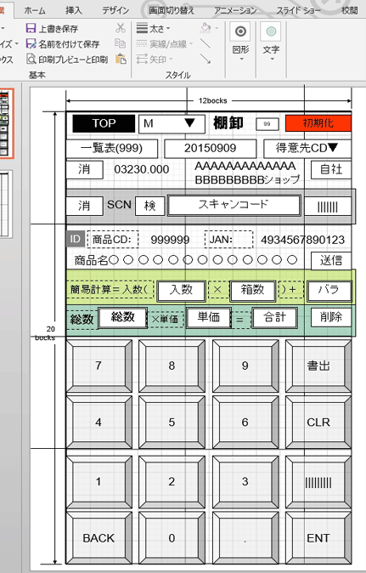Select the 初期化 red button shape
Screen dimensions: 366x573
coord(318,123)
